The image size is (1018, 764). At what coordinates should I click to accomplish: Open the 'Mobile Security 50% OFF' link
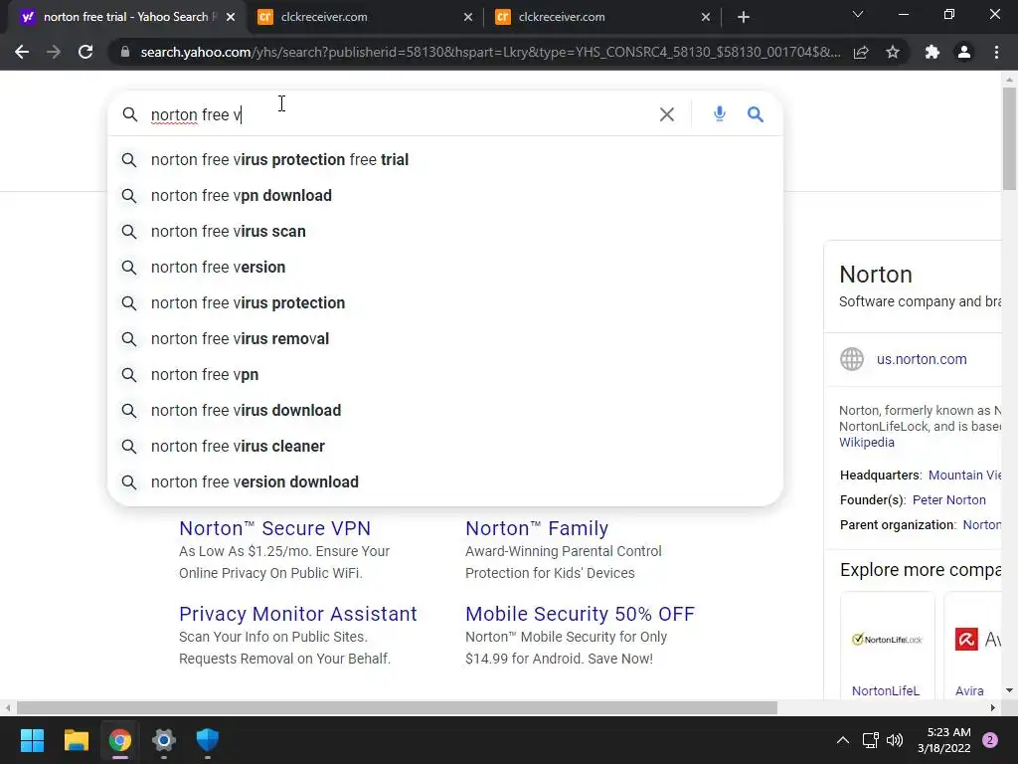click(580, 614)
